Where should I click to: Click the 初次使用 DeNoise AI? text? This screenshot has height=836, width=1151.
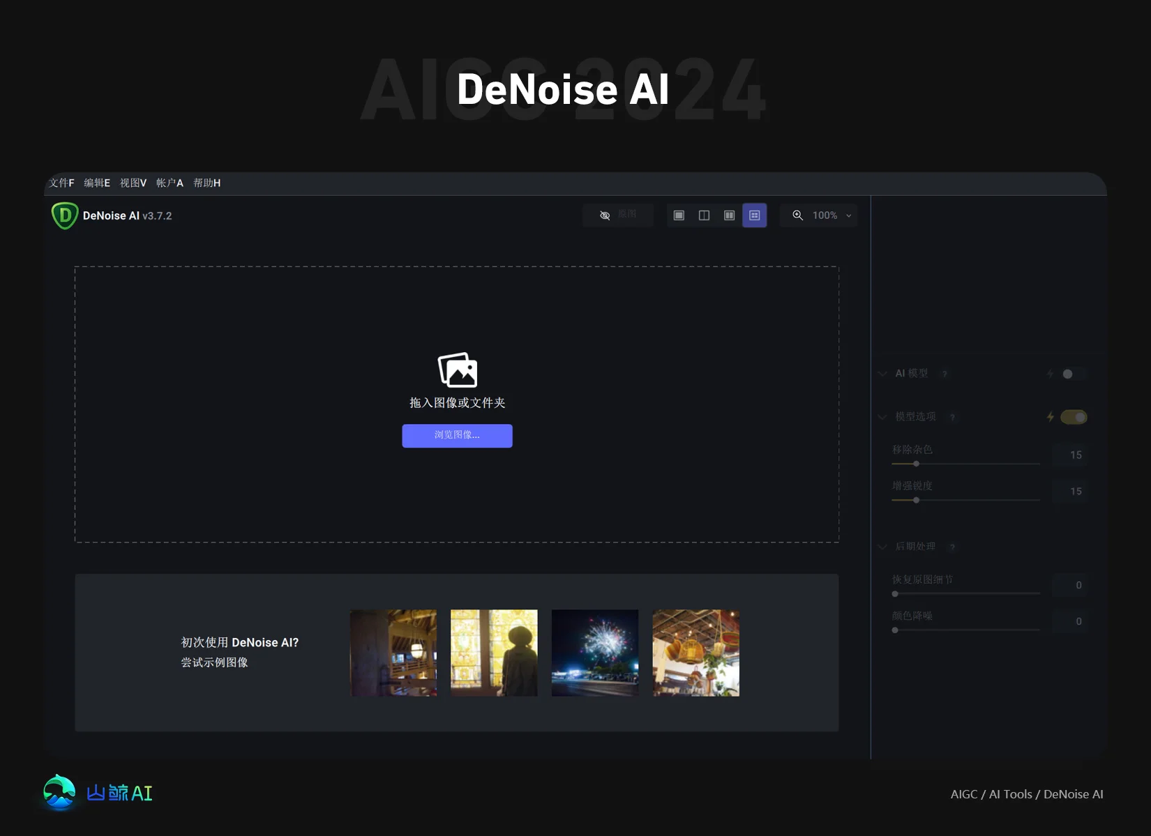(x=240, y=643)
